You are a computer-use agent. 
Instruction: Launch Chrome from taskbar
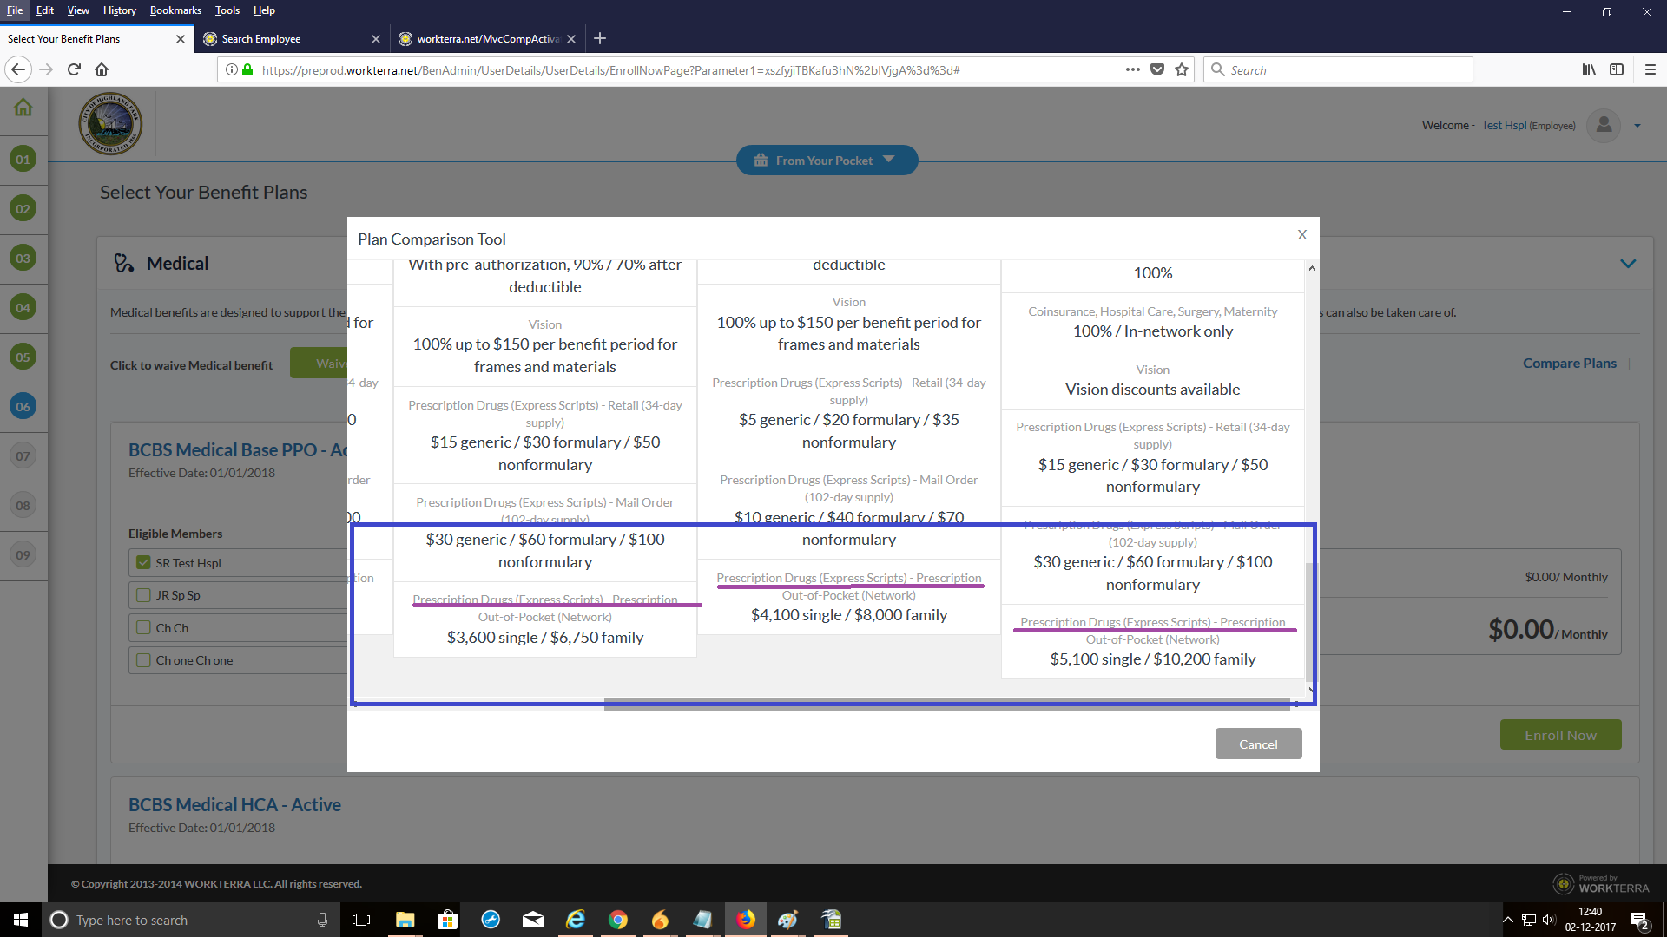(x=618, y=920)
